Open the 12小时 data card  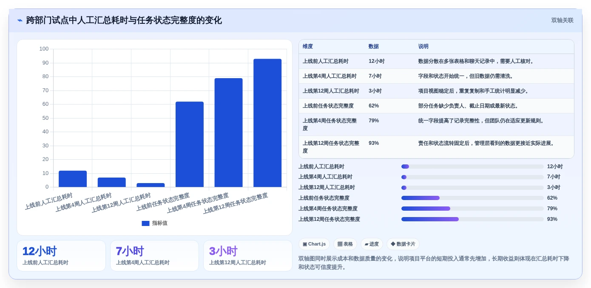[x=61, y=256]
